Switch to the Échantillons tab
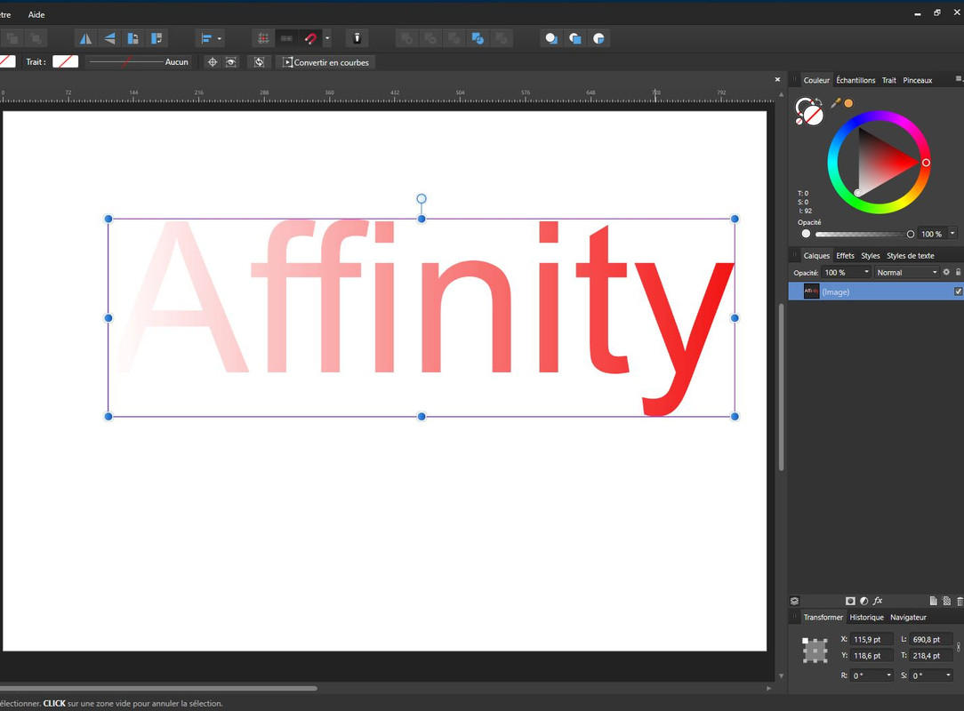 tap(856, 80)
